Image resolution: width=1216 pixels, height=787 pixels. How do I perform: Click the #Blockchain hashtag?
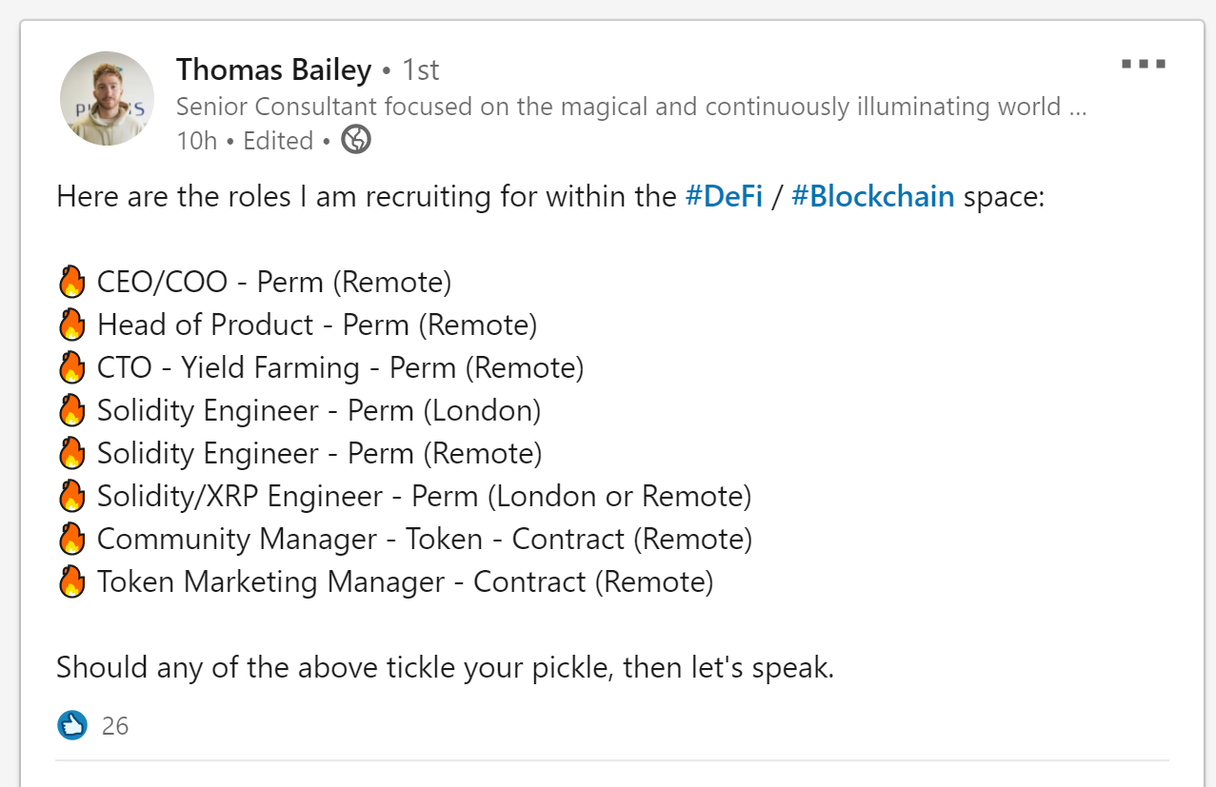coord(872,197)
